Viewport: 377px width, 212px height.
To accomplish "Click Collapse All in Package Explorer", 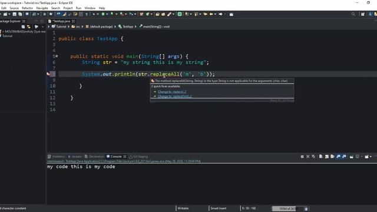I will click(23, 26).
